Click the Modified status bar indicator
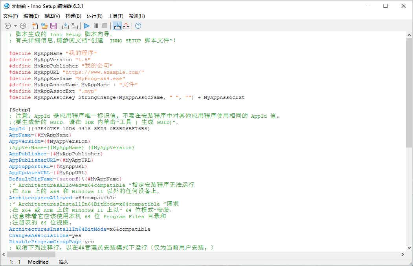This screenshot has width=413, height=266. 38,262
